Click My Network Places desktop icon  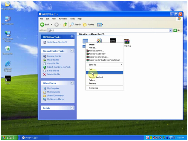tap(8, 36)
